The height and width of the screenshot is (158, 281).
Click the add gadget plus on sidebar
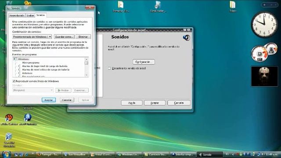click(x=264, y=5)
